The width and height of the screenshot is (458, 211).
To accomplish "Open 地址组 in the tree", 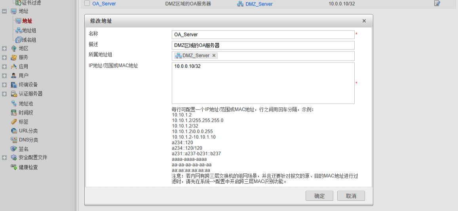I will [29, 30].
